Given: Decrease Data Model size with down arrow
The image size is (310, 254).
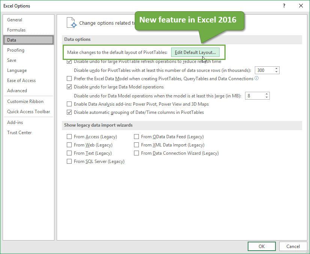Looking at the screenshot, I should pos(267,98).
